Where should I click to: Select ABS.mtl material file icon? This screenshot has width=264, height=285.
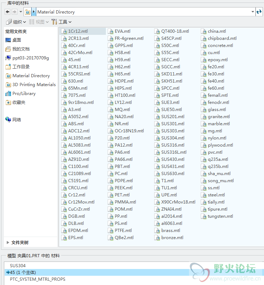click(64, 124)
